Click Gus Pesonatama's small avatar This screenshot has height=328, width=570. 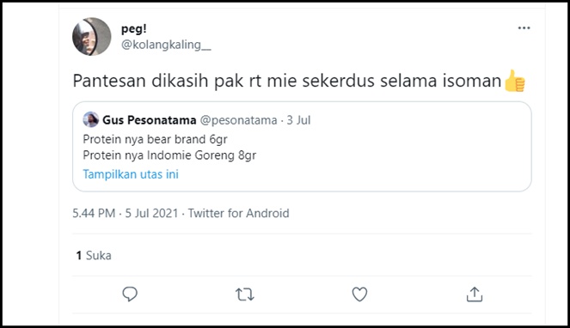(91, 119)
